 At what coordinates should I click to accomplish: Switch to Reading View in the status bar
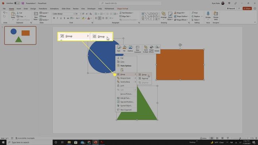[x=222, y=138]
